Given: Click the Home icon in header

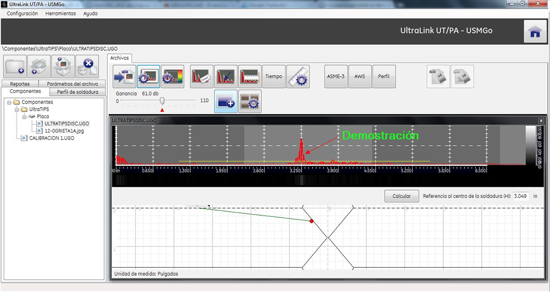Looking at the screenshot, I should point(535,31).
